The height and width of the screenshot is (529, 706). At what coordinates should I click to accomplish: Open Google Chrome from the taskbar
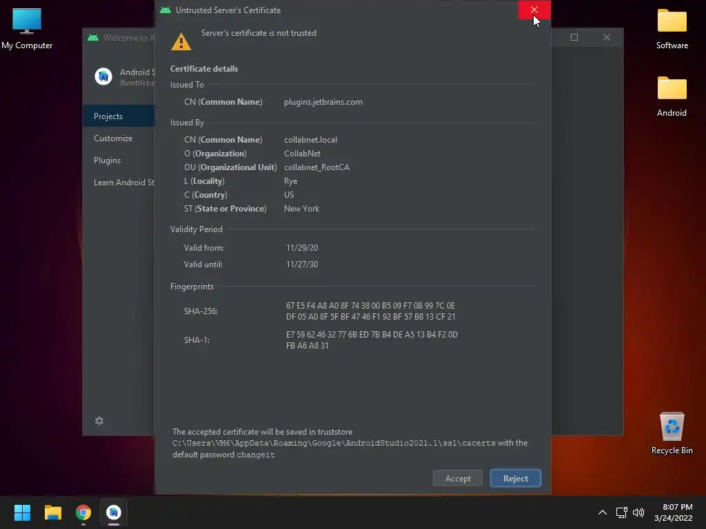coord(83,512)
